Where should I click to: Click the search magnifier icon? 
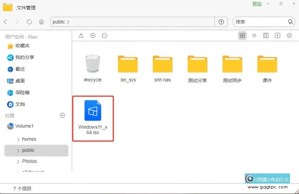coord(290,22)
